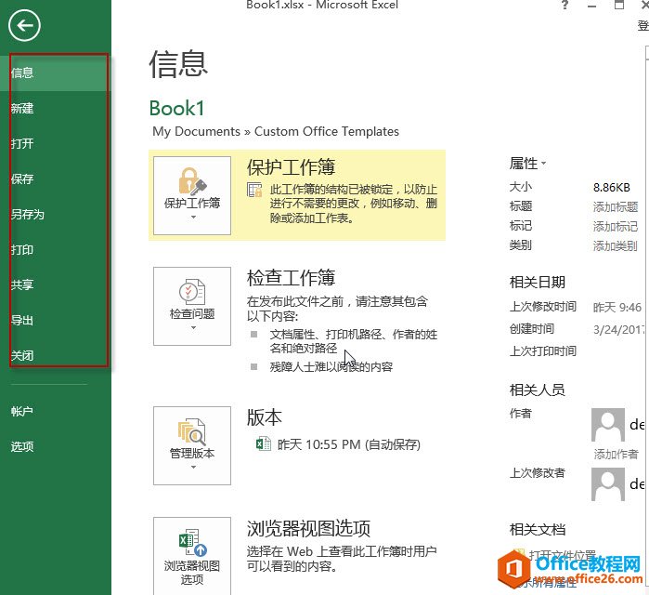This screenshot has width=649, height=595.
Task: Open the Help question mark
Action: click(565, 6)
